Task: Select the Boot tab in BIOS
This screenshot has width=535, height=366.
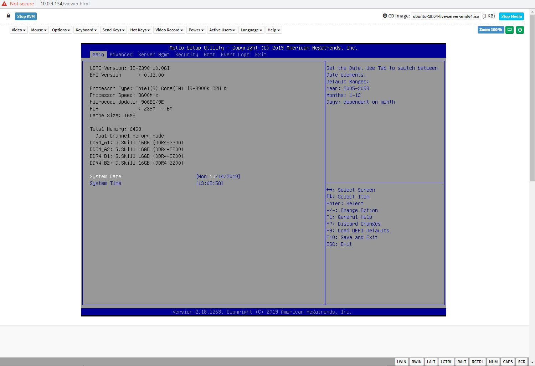Action: tap(209, 55)
